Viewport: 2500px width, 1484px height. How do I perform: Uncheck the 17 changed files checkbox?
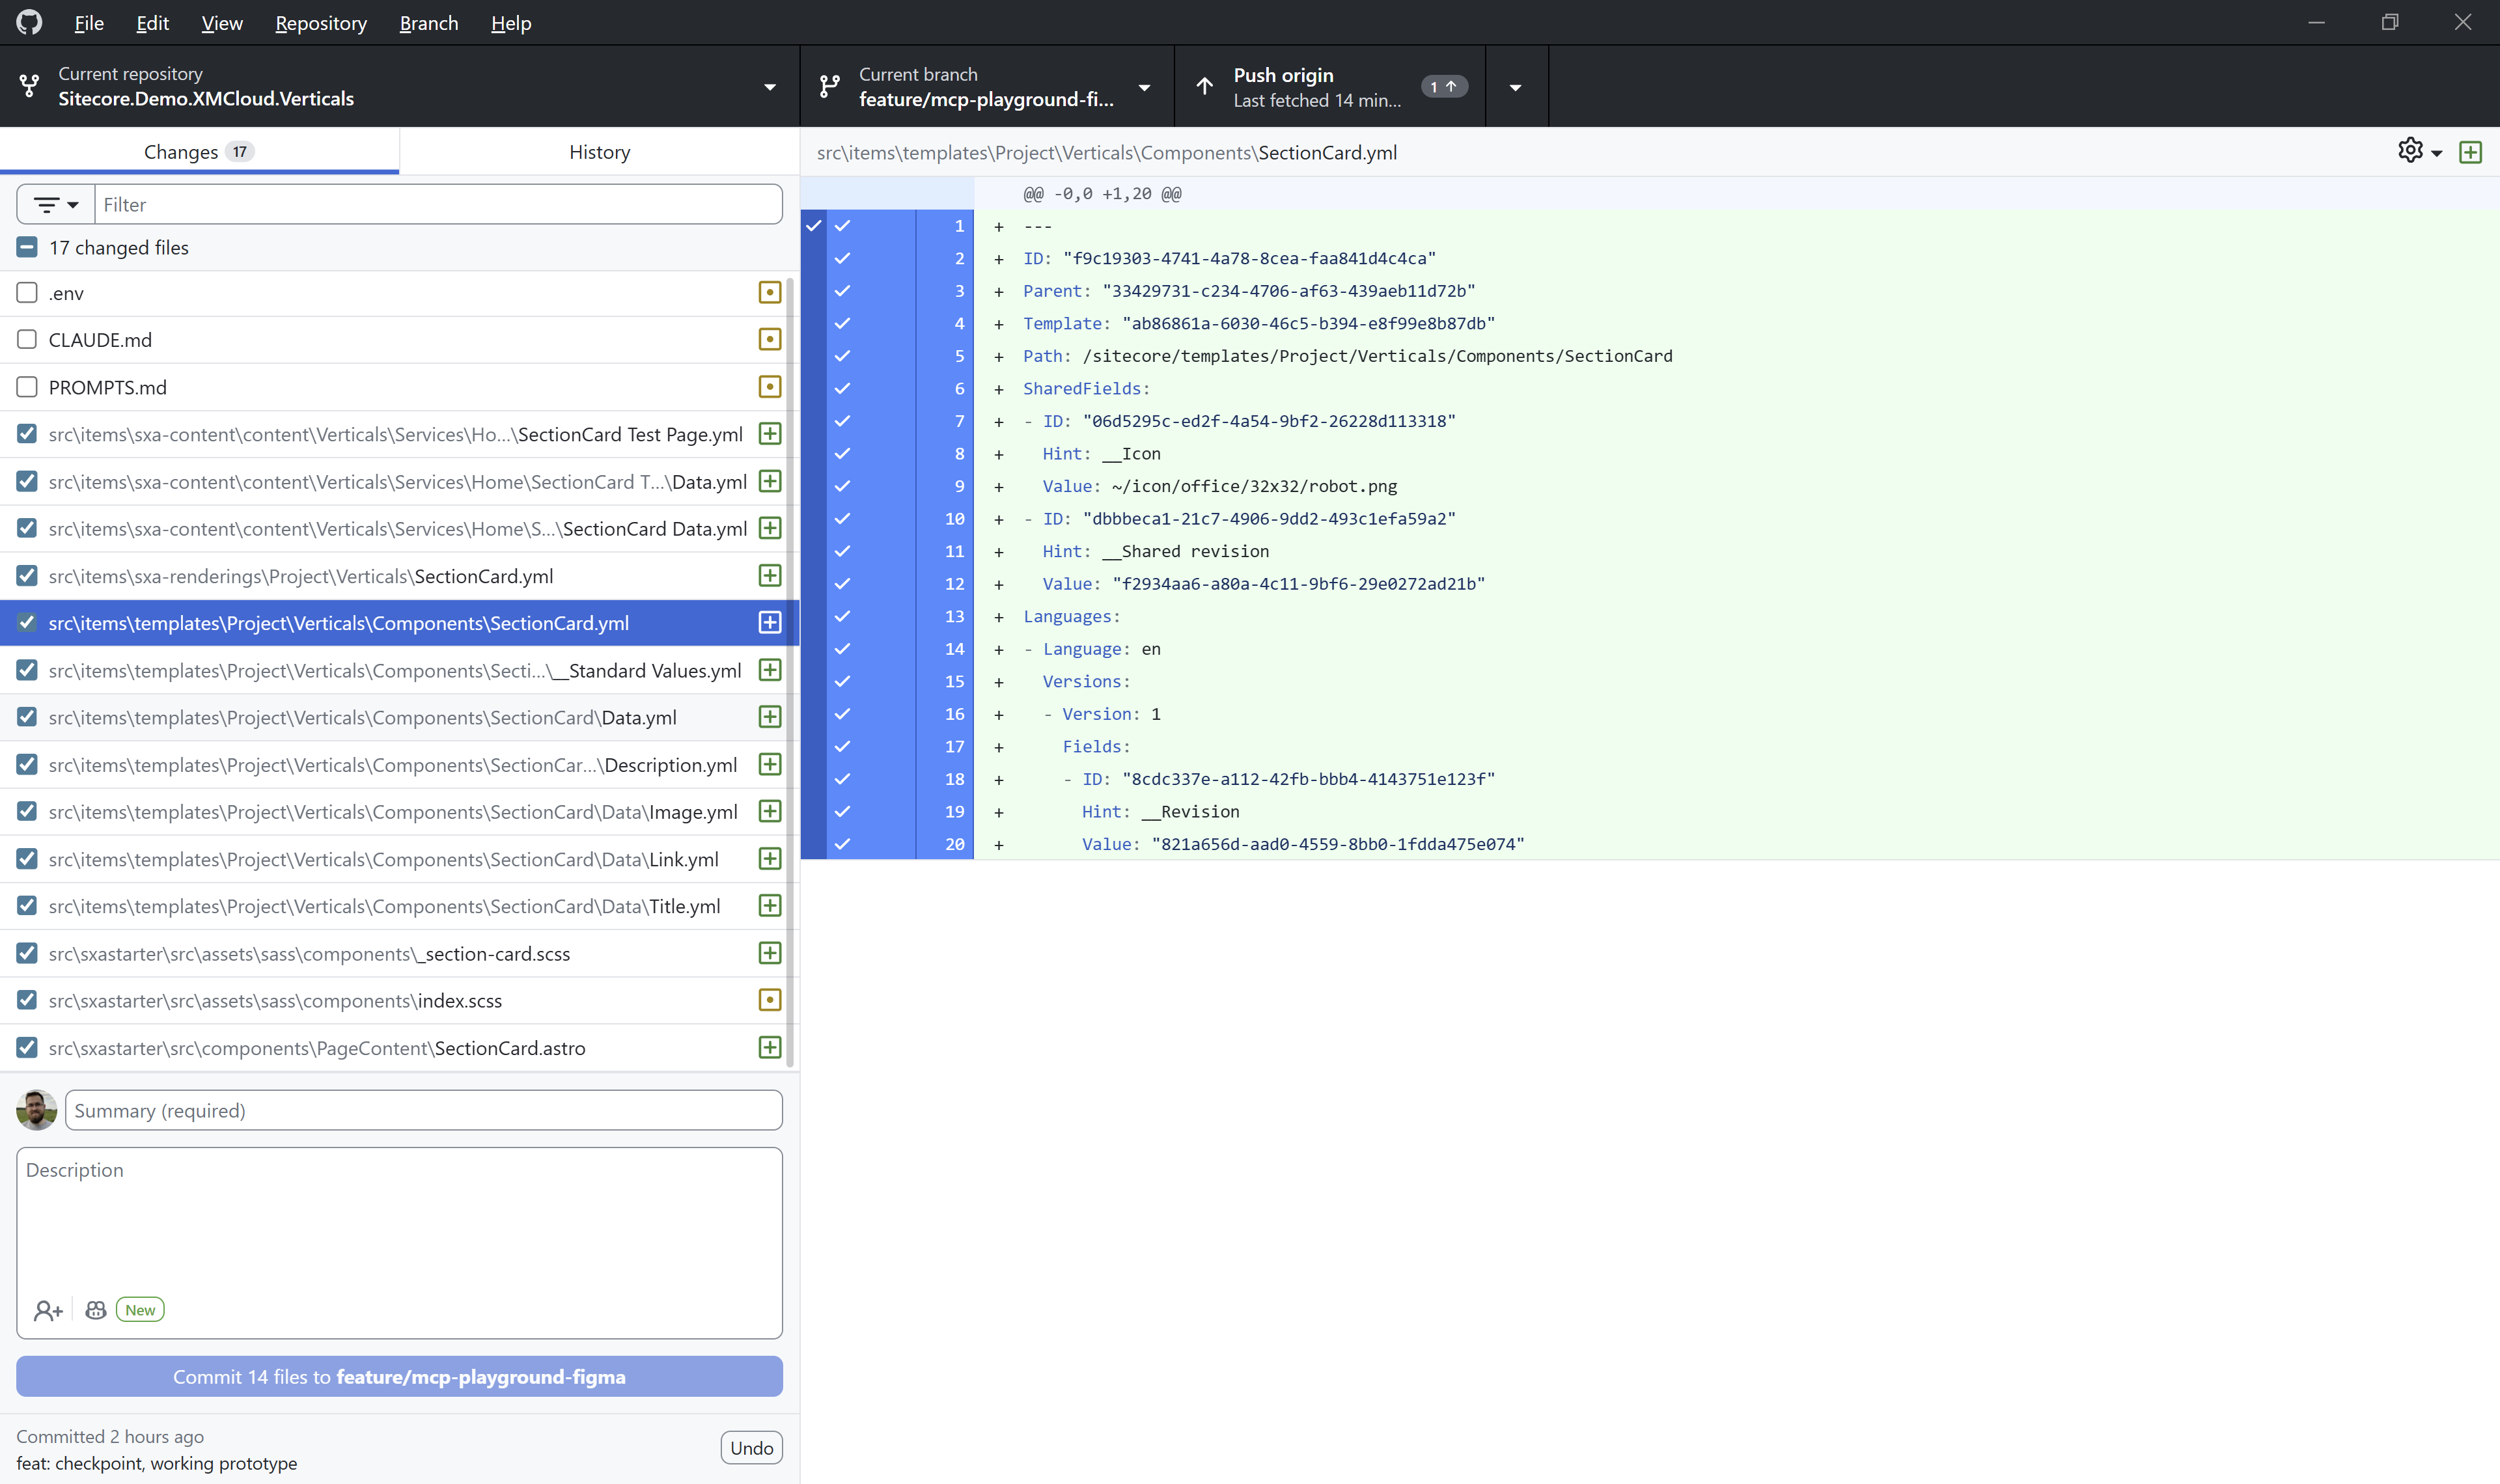(26, 246)
